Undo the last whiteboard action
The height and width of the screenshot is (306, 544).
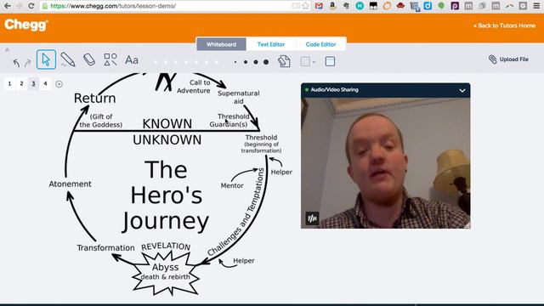click(x=16, y=63)
